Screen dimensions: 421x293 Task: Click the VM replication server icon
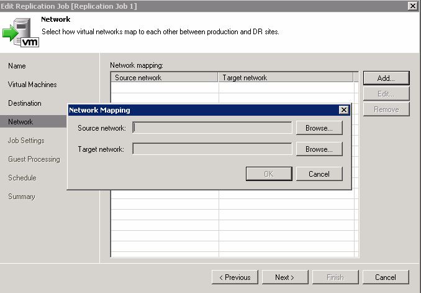tap(21, 32)
